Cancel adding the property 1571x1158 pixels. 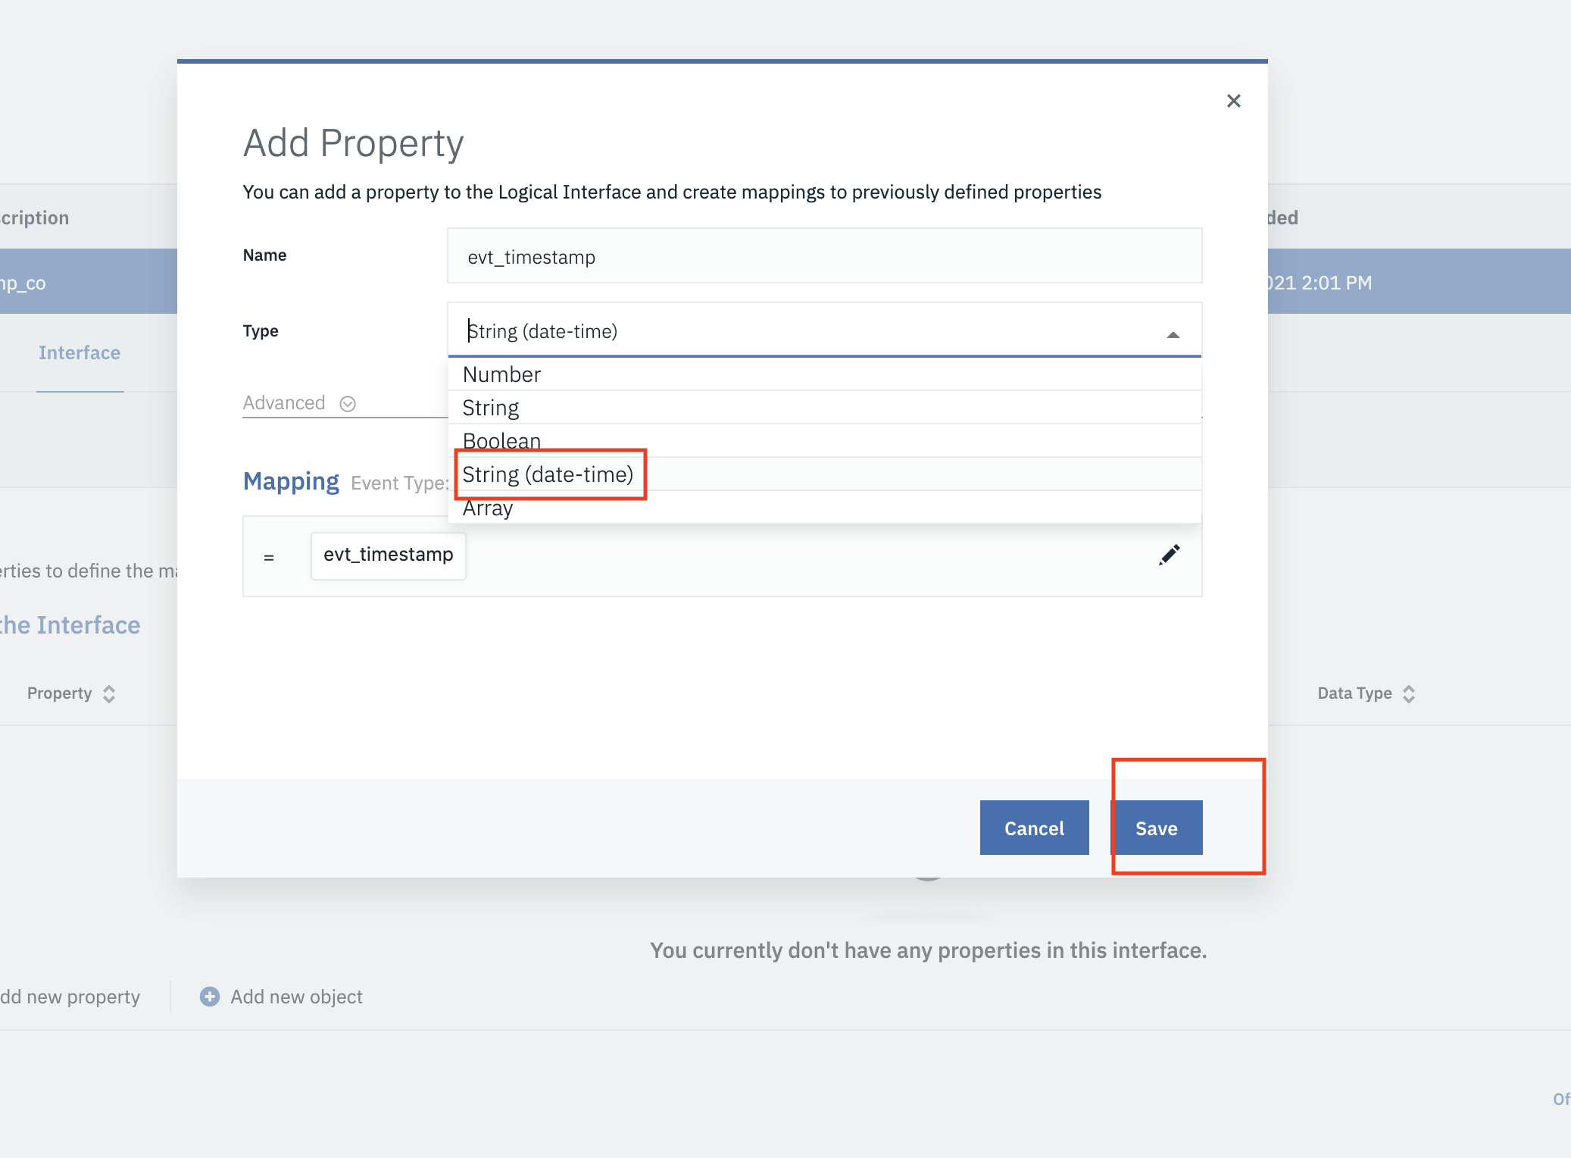[1034, 828]
